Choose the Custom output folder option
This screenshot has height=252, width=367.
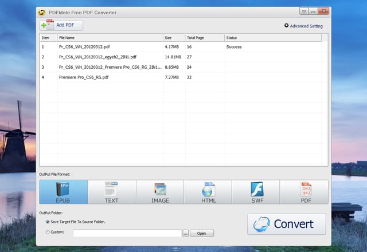pyautogui.click(x=55, y=232)
